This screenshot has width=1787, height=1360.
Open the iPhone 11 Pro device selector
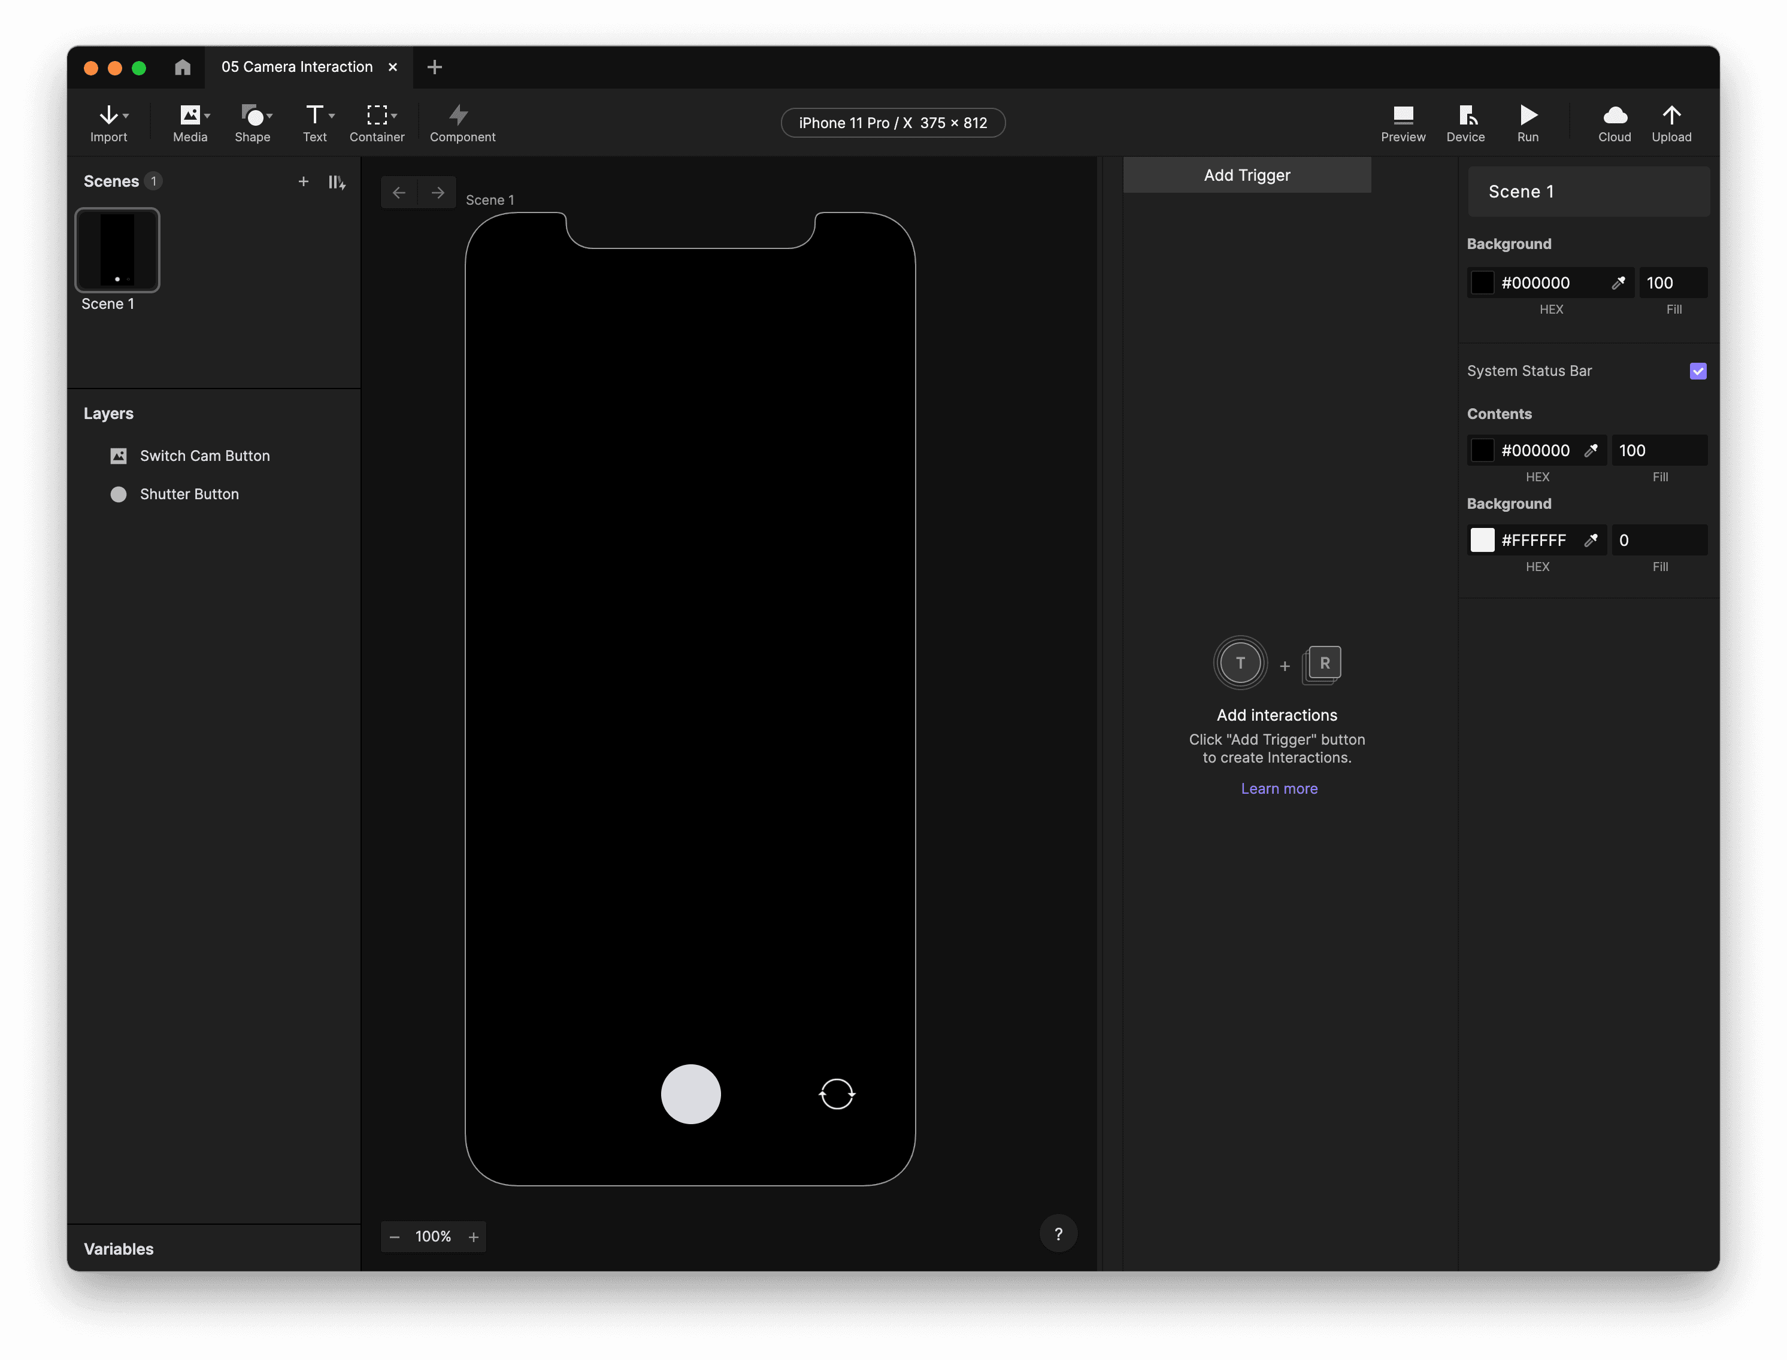[892, 122]
